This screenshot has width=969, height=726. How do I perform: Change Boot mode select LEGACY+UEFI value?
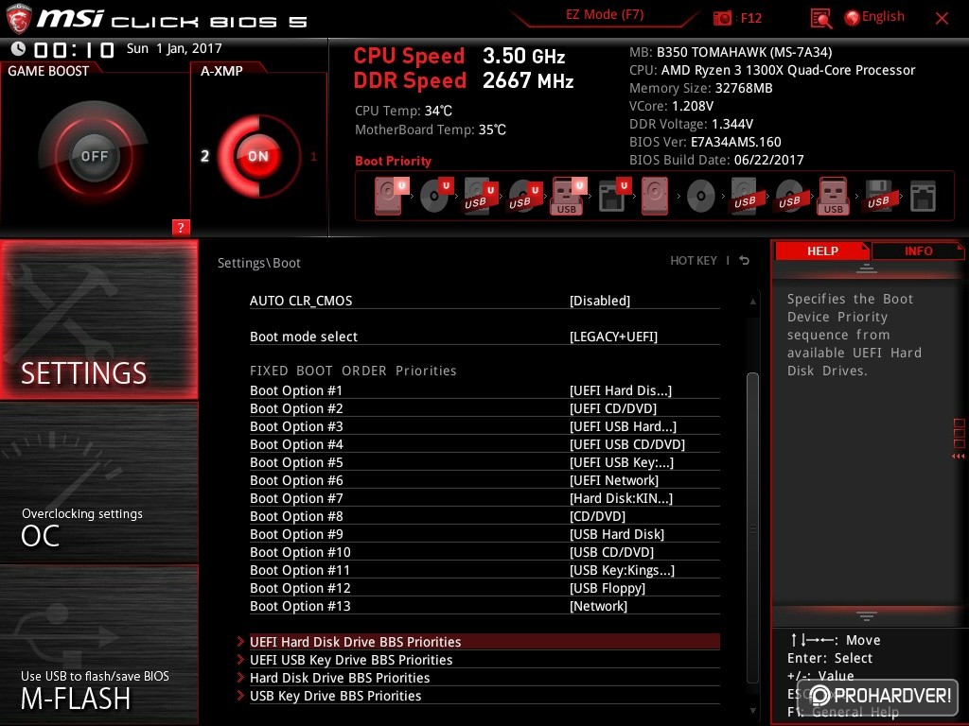613,337
